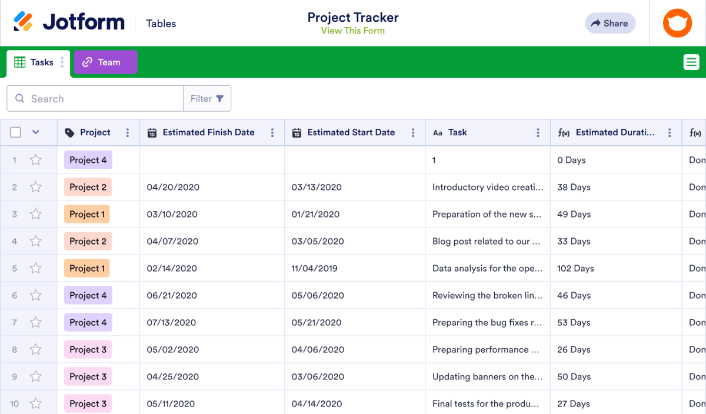Click the Aa icon on the Task column

(x=437, y=132)
